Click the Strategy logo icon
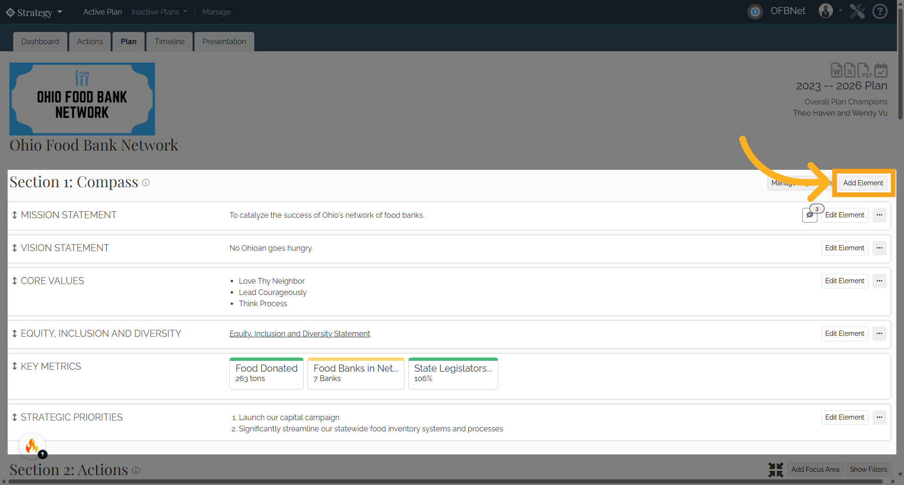This screenshot has width=904, height=485. pyautogui.click(x=10, y=12)
